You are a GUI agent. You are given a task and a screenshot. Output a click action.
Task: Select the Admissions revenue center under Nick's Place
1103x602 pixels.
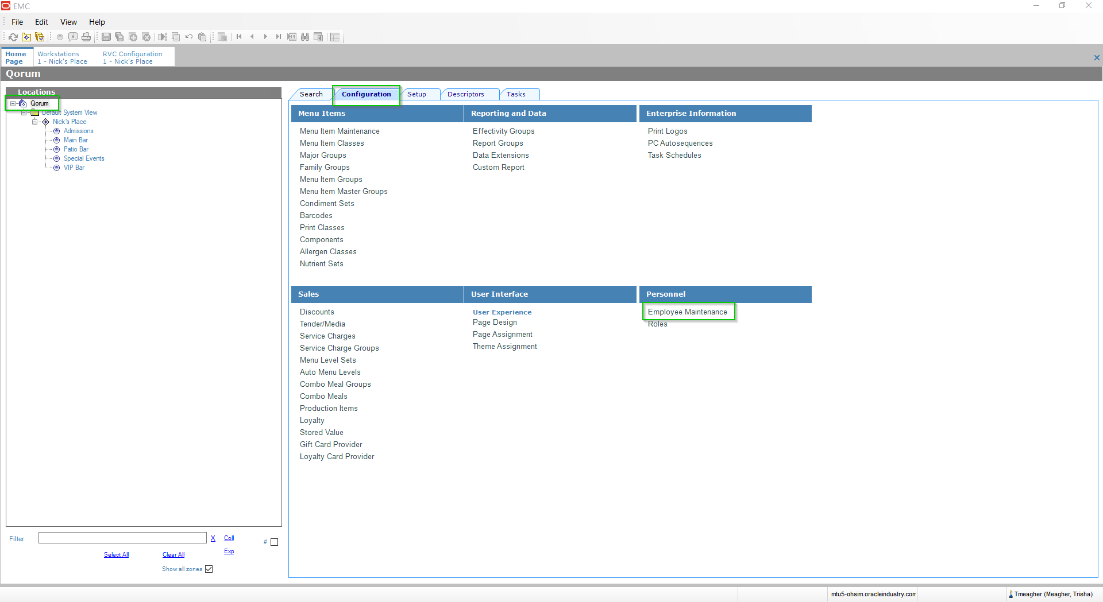tap(78, 131)
